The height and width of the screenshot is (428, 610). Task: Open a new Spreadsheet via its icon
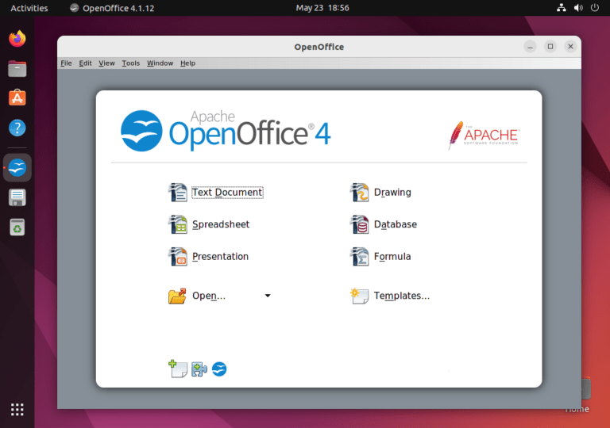177,225
